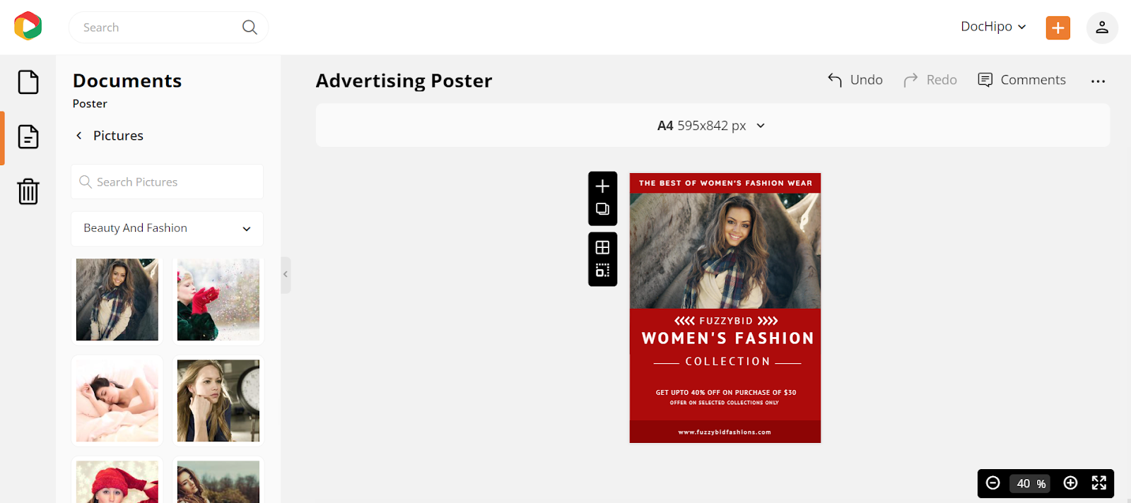Click the zoom in plus icon
Screen dimensions: 1131x503
tap(1070, 483)
